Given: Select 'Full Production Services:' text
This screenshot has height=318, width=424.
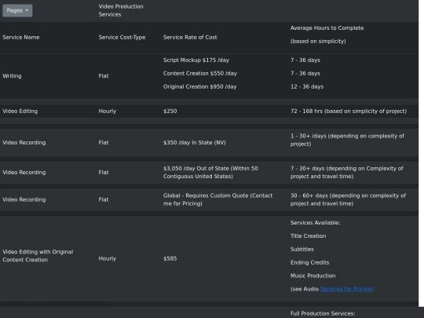Looking at the screenshot, I should click(323, 313).
